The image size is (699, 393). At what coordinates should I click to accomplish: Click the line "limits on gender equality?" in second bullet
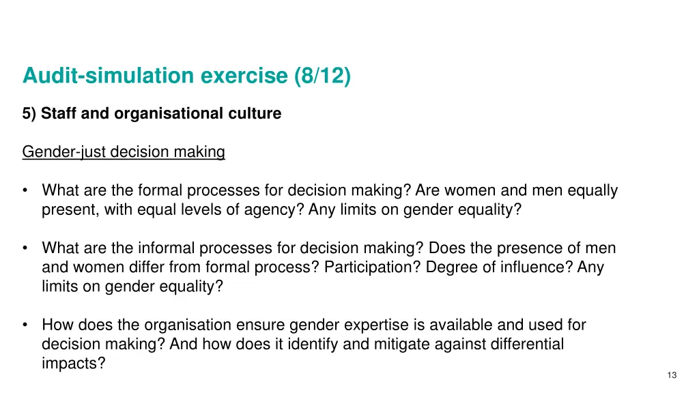pyautogui.click(x=132, y=287)
